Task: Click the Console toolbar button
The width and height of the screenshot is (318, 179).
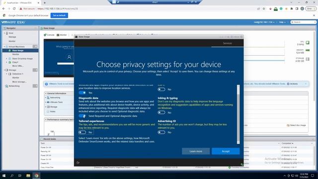Action: pyautogui.click(x=49, y=35)
